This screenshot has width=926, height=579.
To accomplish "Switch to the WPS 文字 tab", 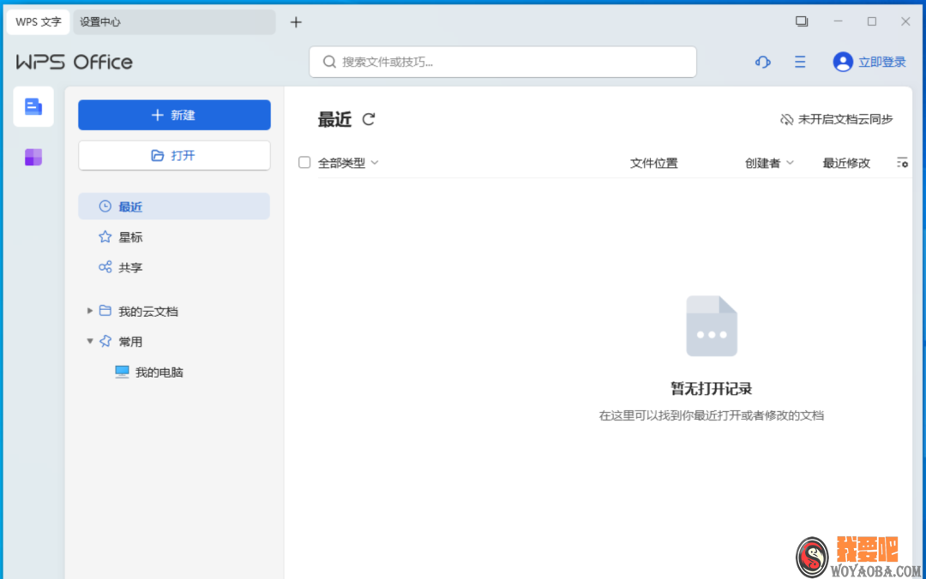I will pos(38,21).
